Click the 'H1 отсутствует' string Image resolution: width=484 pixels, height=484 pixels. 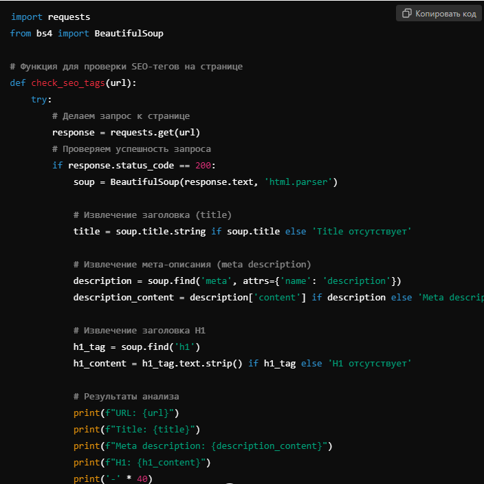[369, 363]
